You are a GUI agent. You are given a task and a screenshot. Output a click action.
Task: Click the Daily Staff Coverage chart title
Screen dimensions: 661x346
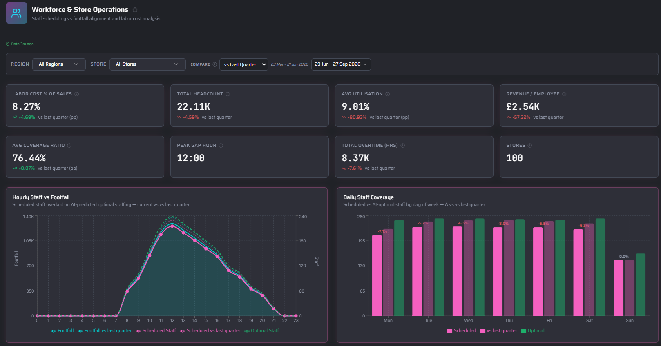point(368,197)
